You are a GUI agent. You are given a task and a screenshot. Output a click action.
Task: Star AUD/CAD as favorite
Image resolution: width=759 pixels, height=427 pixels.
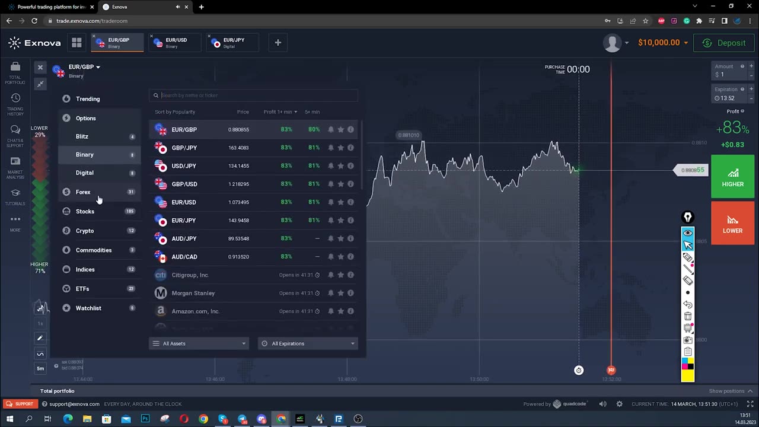[x=340, y=257]
